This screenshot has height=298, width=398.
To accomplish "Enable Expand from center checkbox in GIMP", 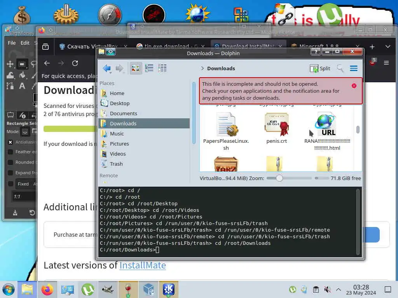I will pyautogui.click(x=10, y=173).
